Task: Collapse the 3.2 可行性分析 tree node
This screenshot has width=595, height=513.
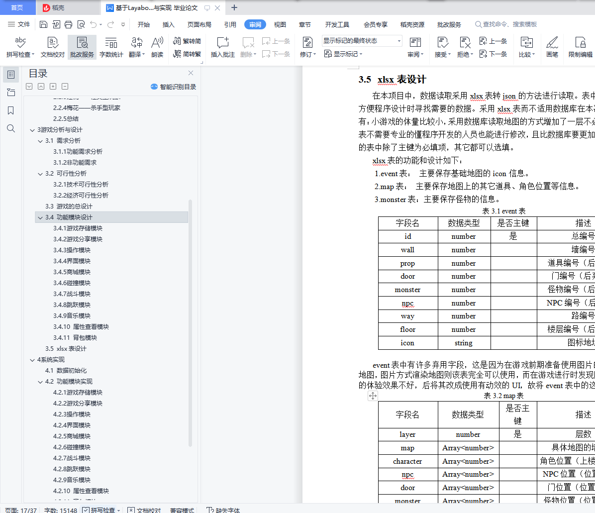Action: coord(40,174)
